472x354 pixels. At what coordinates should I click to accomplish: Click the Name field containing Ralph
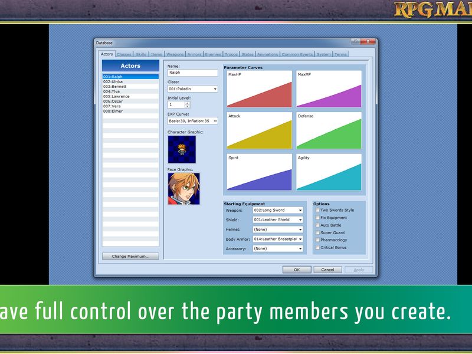(193, 73)
